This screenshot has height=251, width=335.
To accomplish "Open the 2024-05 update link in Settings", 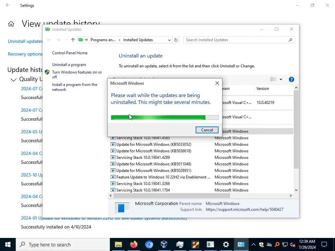I will tap(31, 132).
